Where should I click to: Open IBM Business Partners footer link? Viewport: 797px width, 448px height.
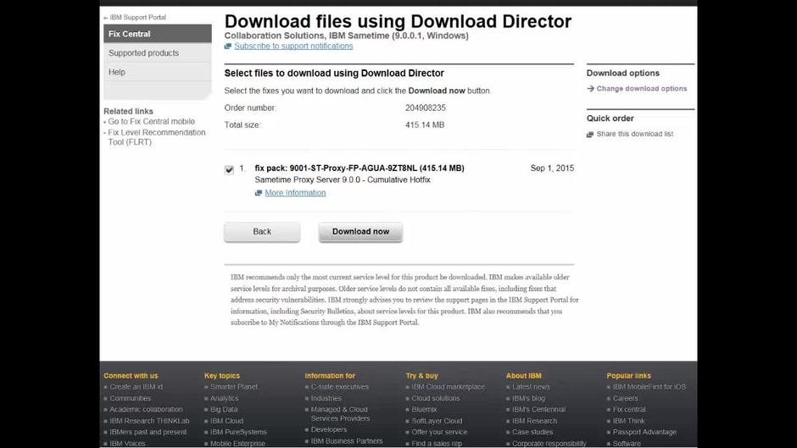pyautogui.click(x=347, y=441)
